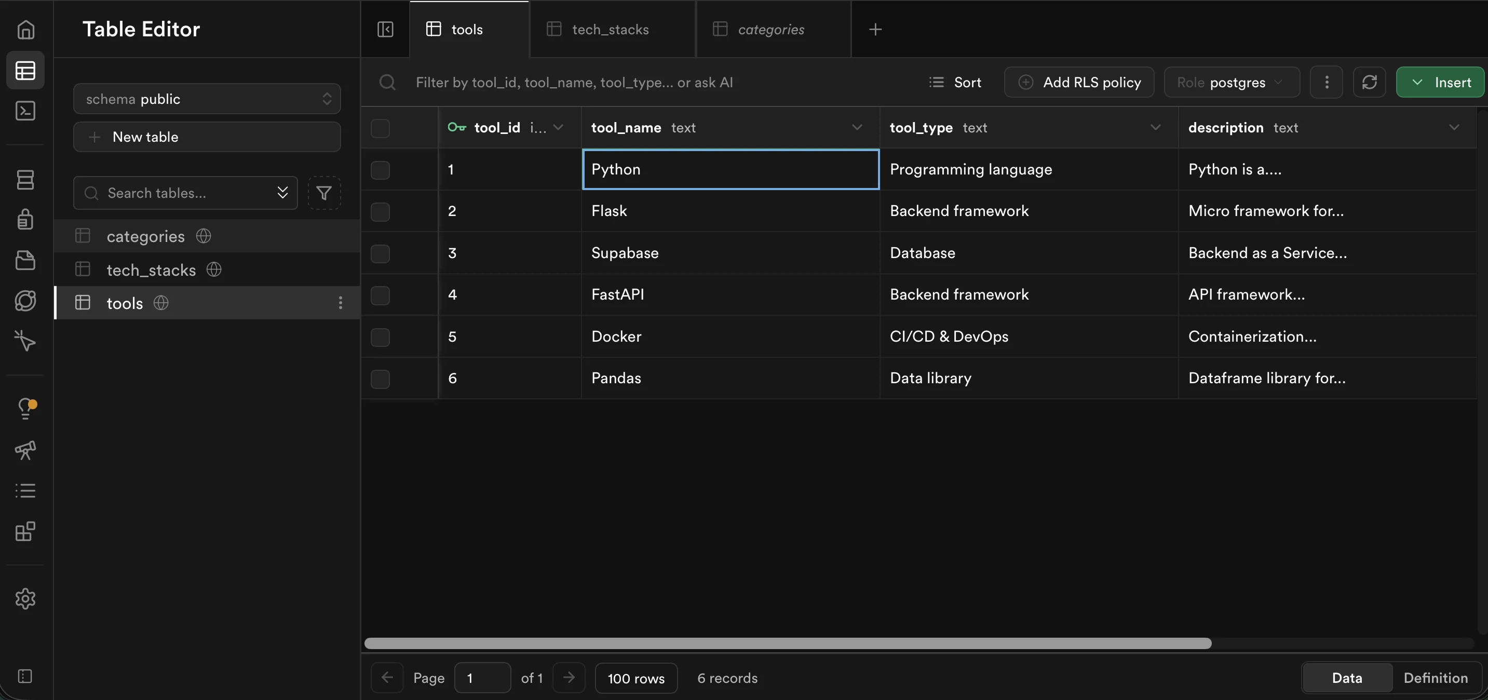Add a new tab with plus icon
The width and height of the screenshot is (1488, 700).
point(875,30)
